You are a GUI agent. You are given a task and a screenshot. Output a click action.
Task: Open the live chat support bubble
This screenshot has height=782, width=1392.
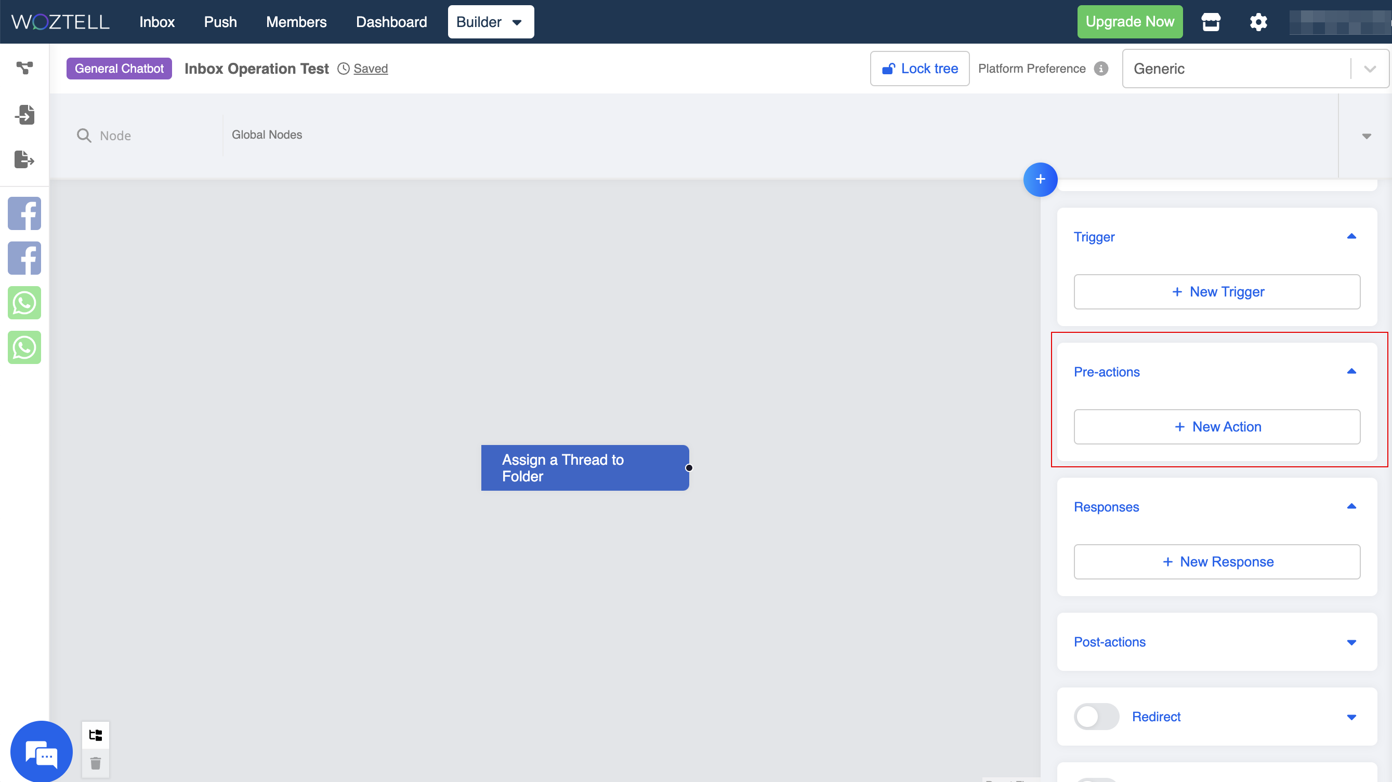[x=42, y=752]
